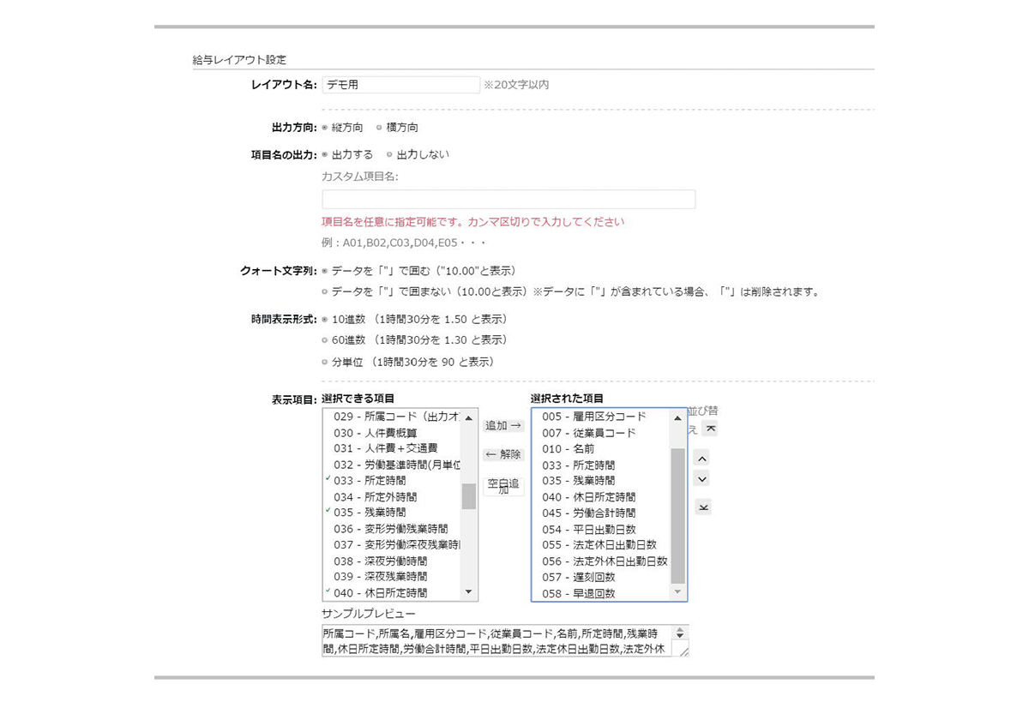Screen dimensions: 1029x708
Task: Select available item 030 - 人件費概算
Action: coord(393,433)
